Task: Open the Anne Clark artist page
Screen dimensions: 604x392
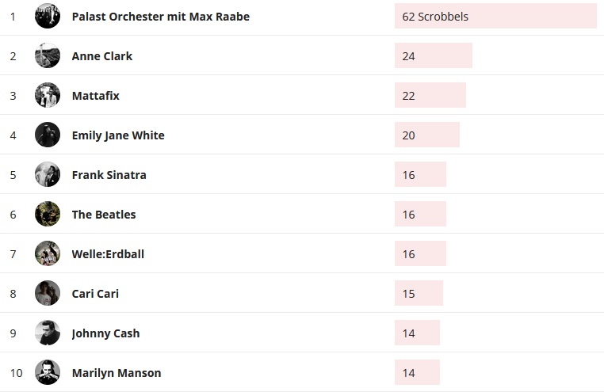Action: click(102, 56)
